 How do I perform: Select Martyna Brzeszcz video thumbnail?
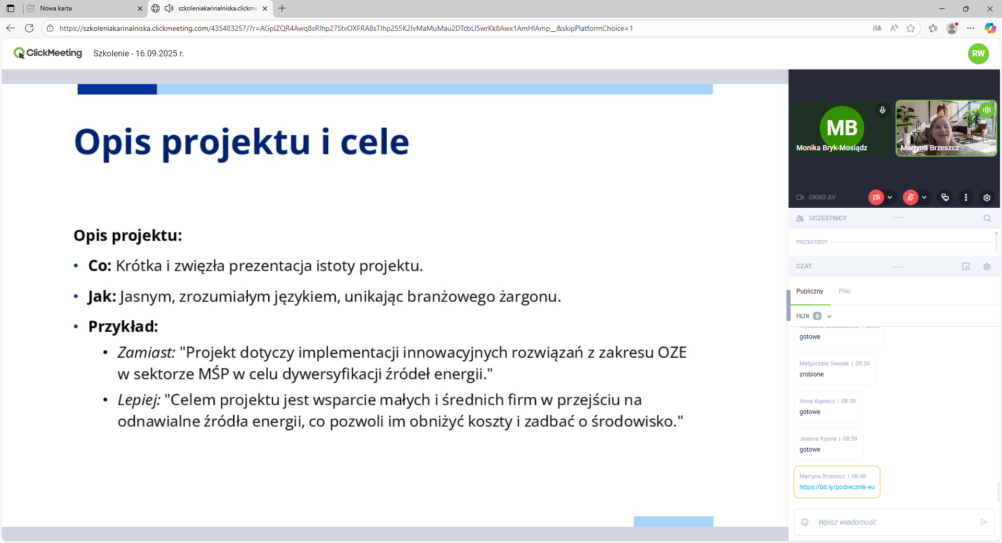tap(946, 128)
